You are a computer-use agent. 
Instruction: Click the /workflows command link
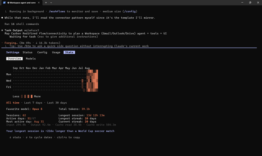coord(57,11)
